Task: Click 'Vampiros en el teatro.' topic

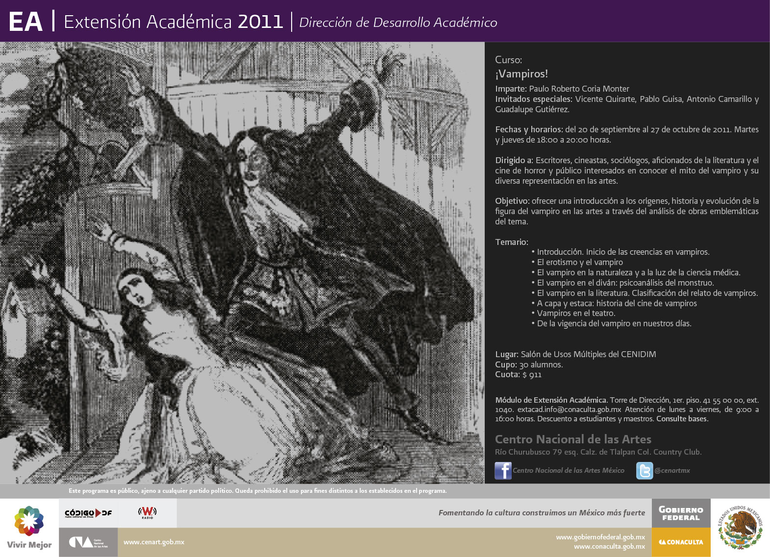Action: pyautogui.click(x=576, y=313)
